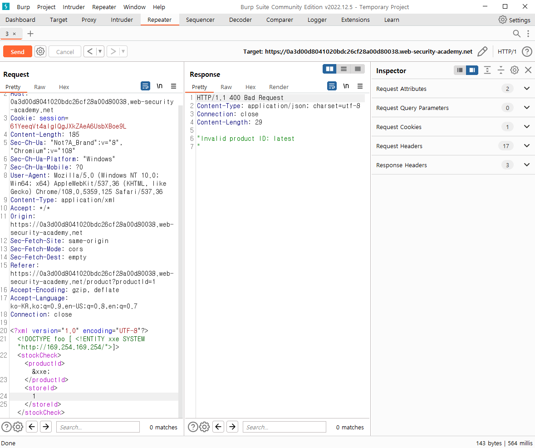Close the Inspector panel

tap(528, 70)
